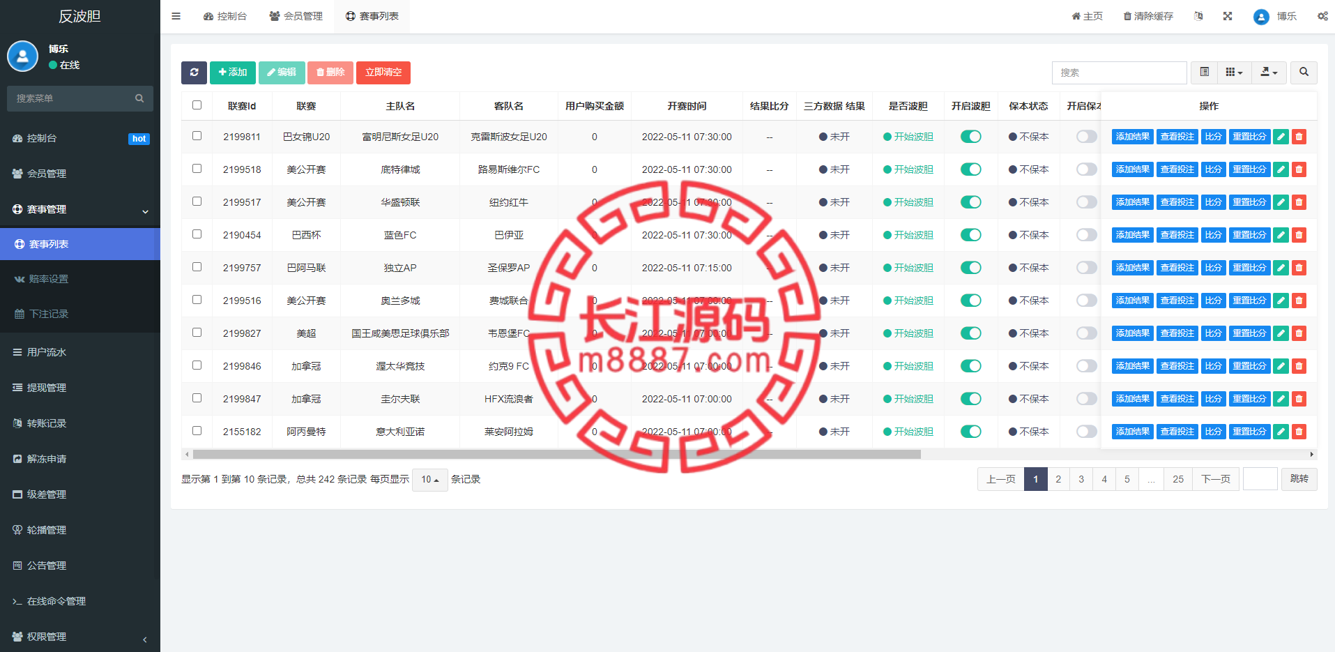
Task: Toggle 开启保本 switch for row 2199757
Action: [x=1086, y=268]
